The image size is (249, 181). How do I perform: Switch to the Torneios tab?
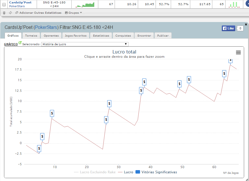pyautogui.click(x=31, y=35)
